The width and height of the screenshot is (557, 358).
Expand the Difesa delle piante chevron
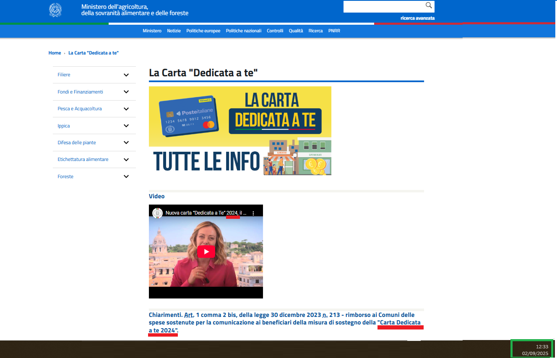126,143
